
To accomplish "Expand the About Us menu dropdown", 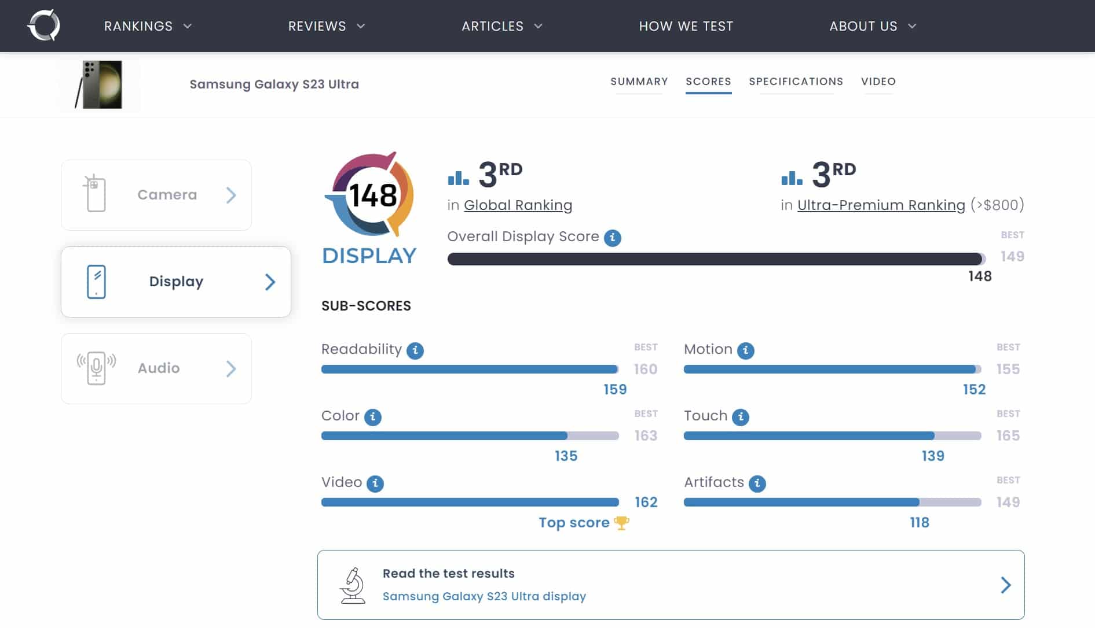I will click(x=873, y=26).
